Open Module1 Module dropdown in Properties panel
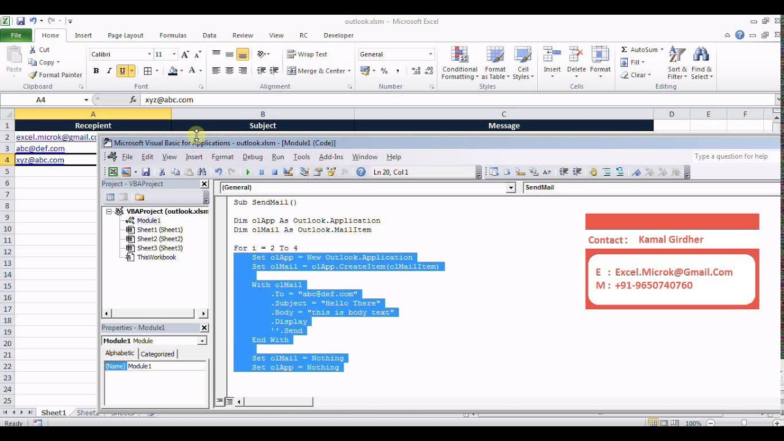784x441 pixels. click(202, 341)
